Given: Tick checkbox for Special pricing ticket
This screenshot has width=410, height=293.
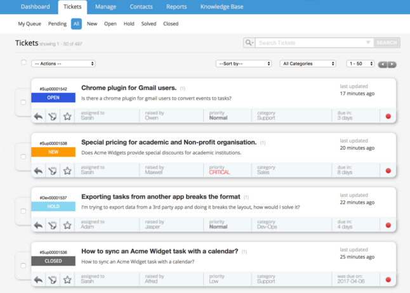Looking at the screenshot, I should click(23, 157).
